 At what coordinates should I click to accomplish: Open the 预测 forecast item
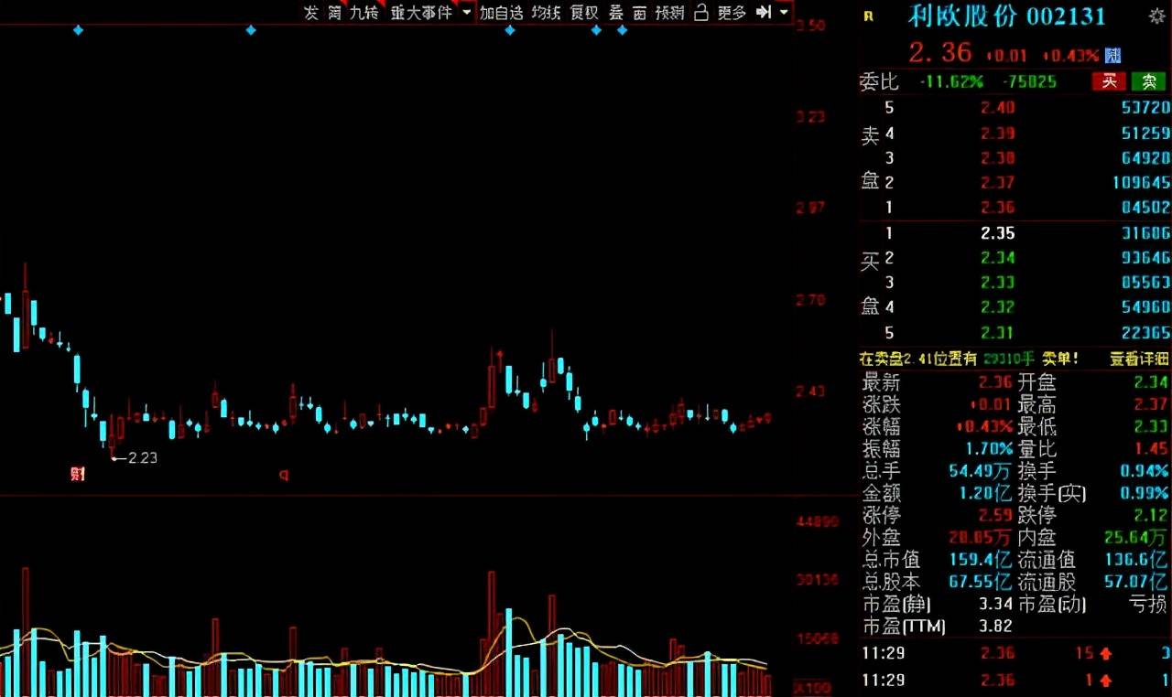pos(669,12)
